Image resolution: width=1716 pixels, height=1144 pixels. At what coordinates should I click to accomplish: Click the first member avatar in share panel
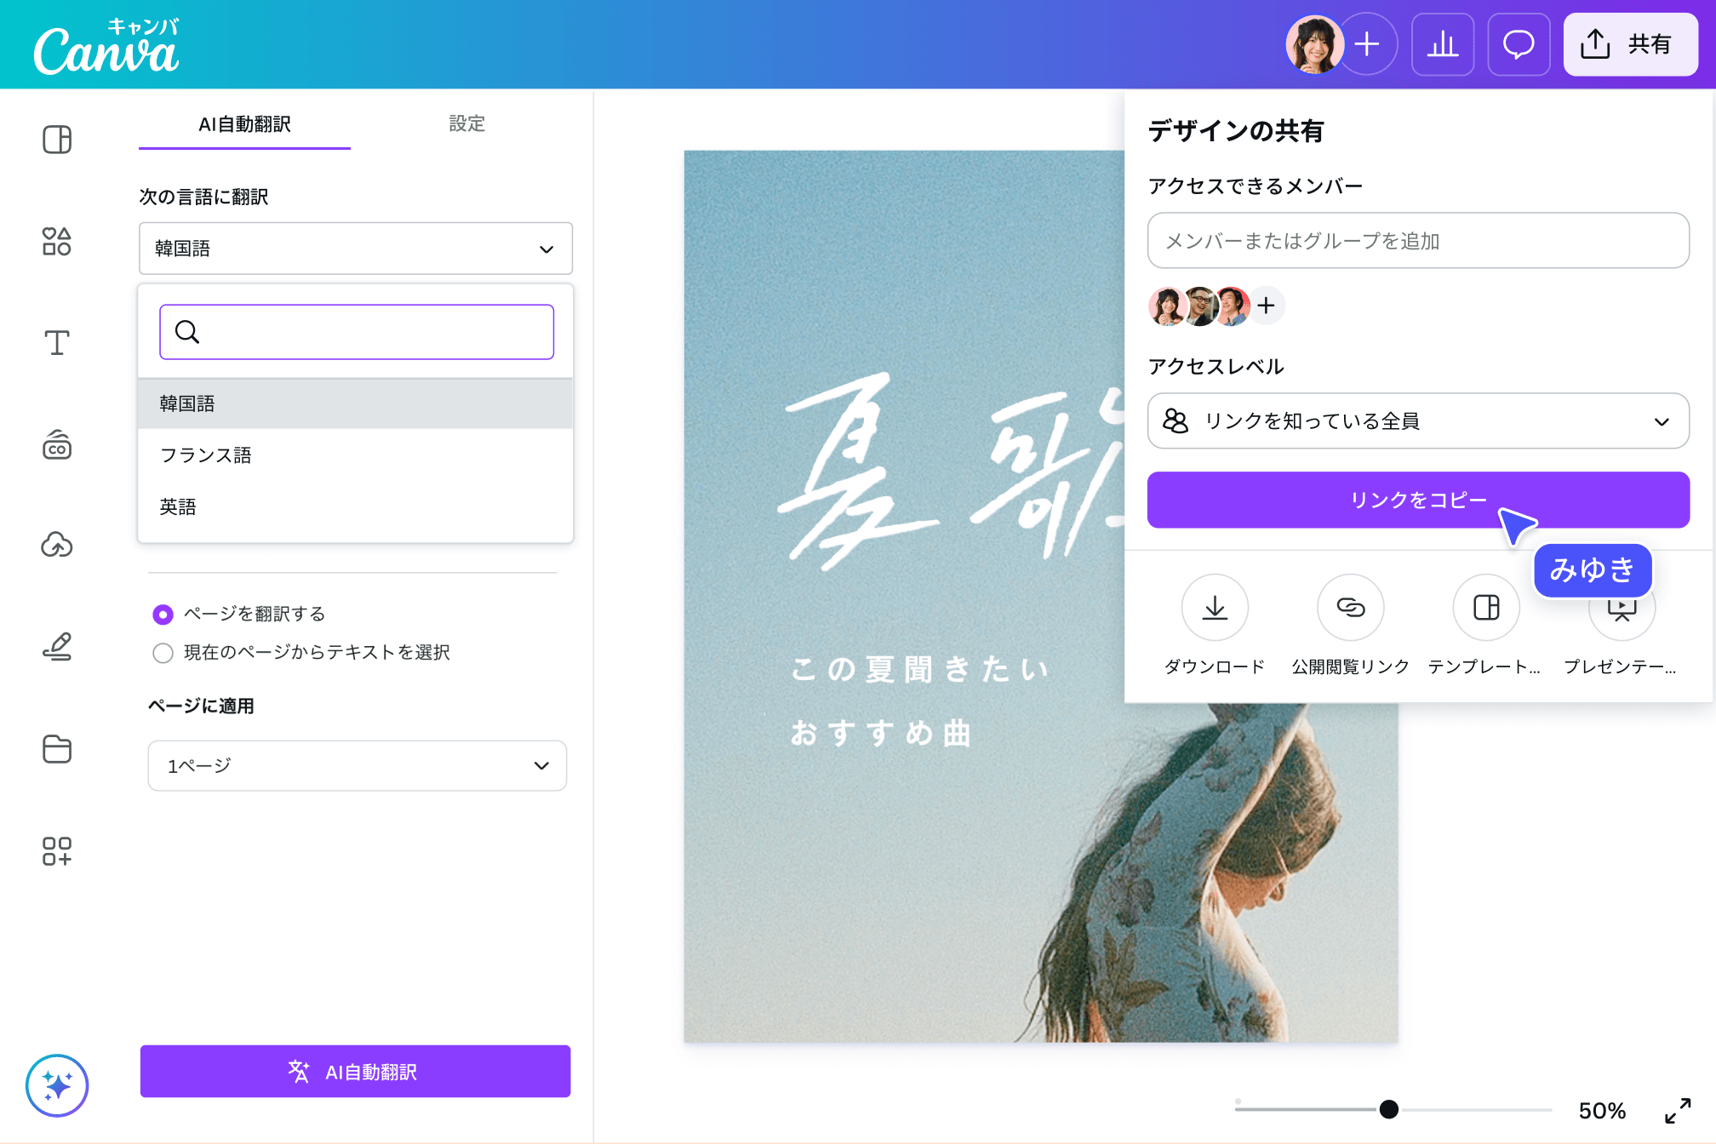coord(1166,306)
